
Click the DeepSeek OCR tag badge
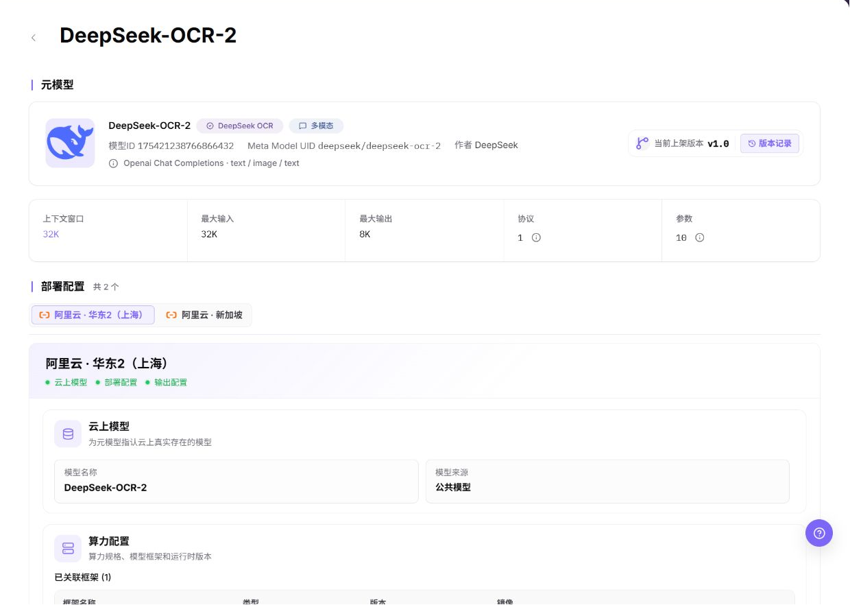tap(239, 126)
